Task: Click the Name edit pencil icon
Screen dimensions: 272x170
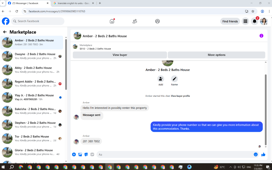Action: pos(174,79)
